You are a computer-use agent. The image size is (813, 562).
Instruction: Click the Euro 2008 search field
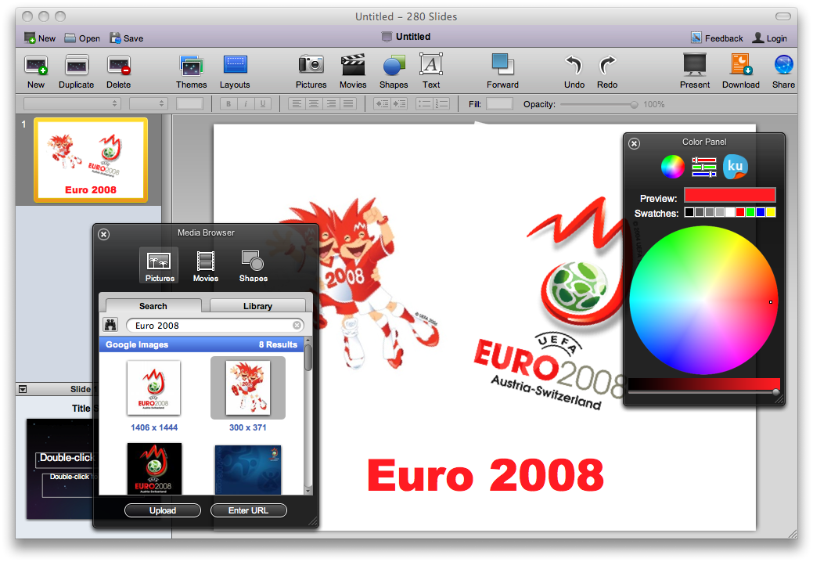214,325
